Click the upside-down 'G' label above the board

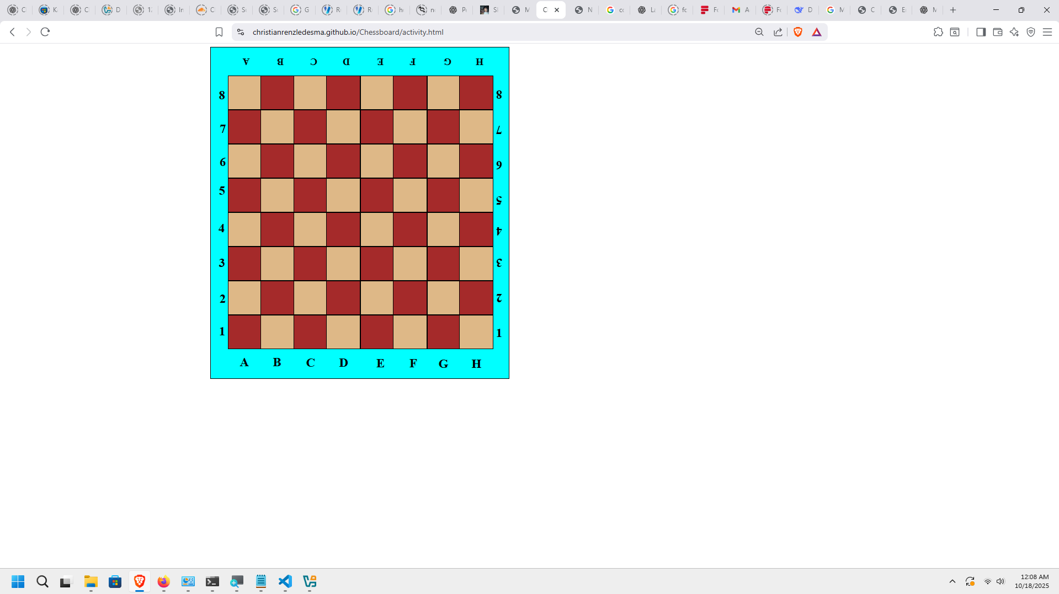448,62
